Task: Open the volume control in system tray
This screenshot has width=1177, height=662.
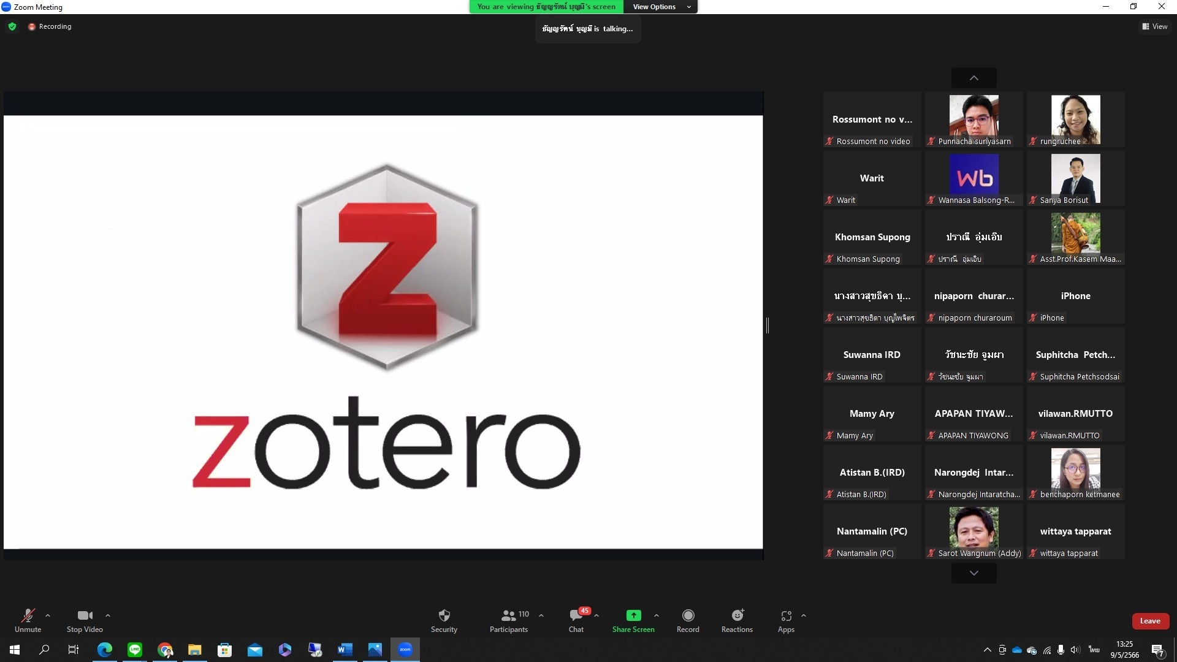Action: [1075, 650]
